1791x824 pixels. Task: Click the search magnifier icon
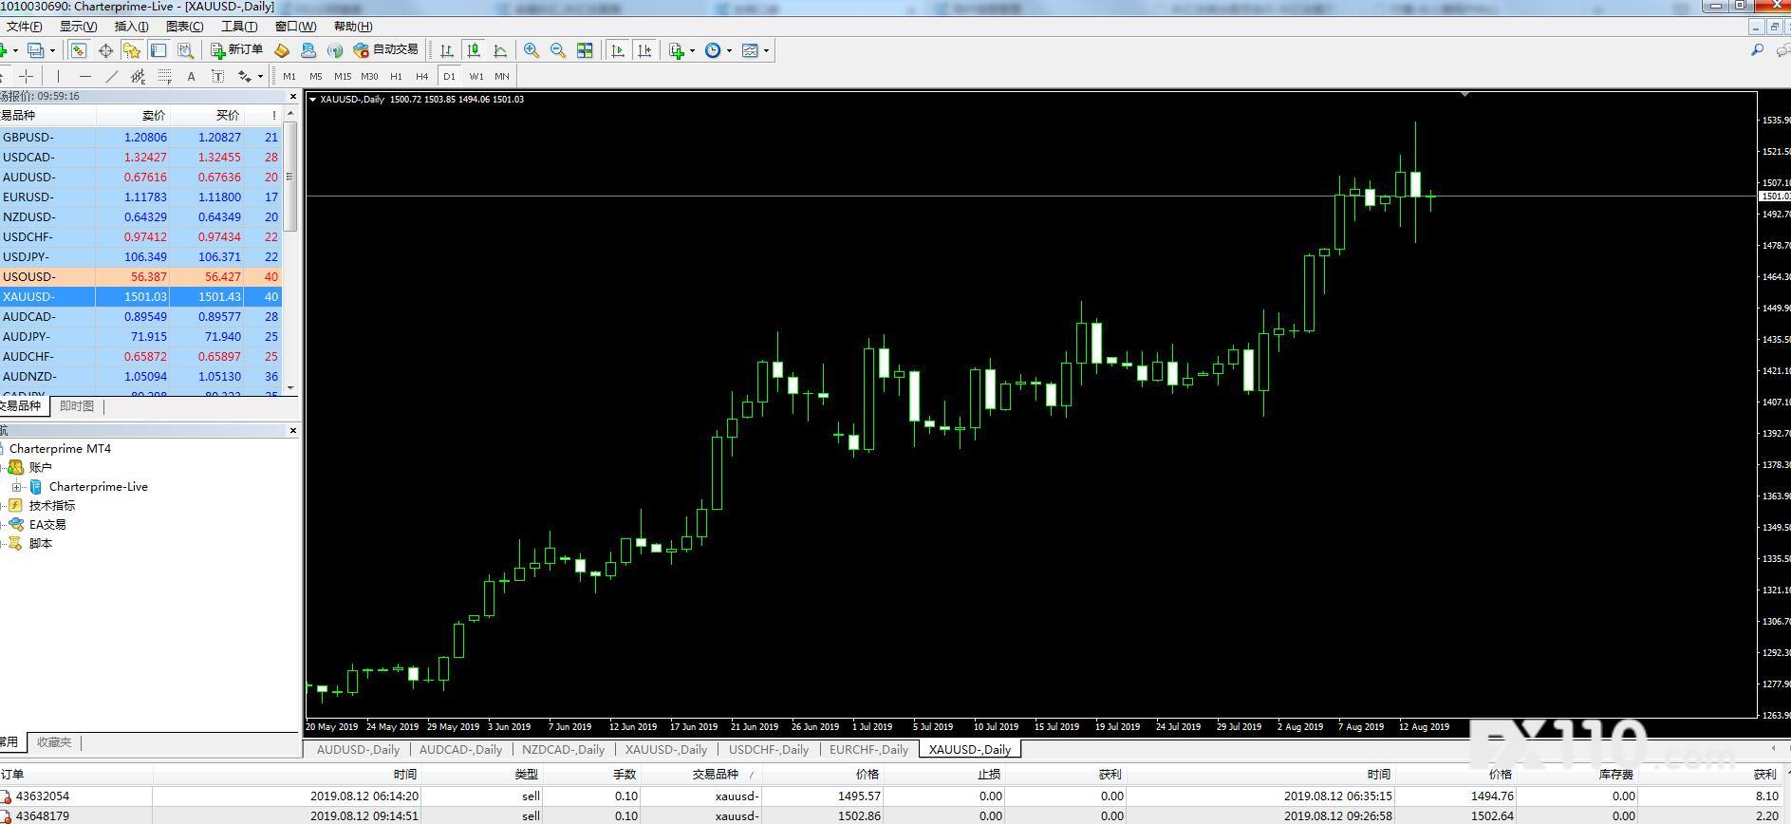(x=1757, y=50)
